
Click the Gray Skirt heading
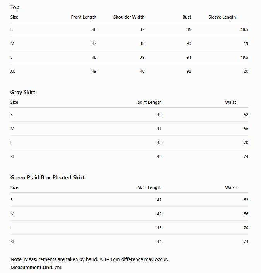pyautogui.click(x=23, y=92)
